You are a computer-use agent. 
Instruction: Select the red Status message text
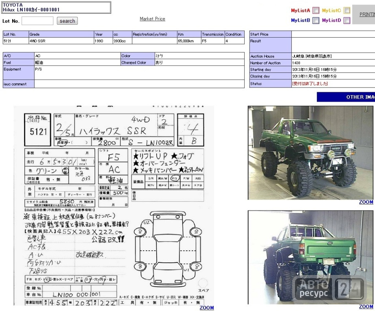[x=310, y=83]
